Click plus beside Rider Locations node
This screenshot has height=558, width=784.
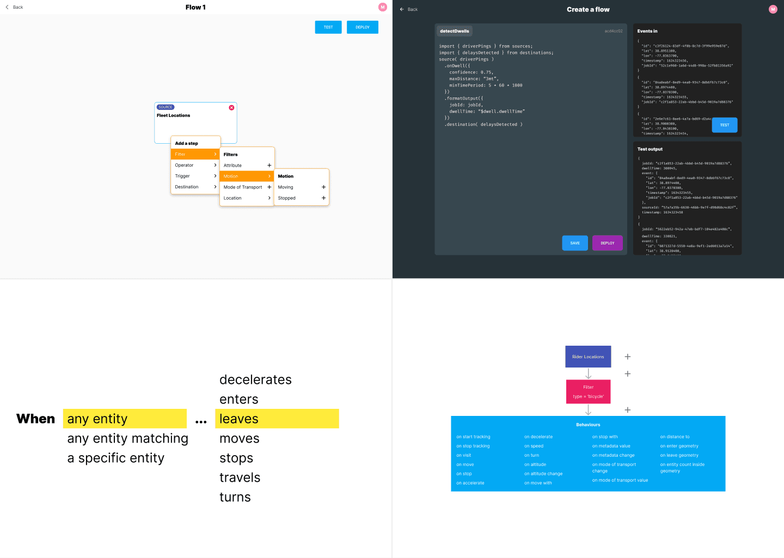click(x=628, y=357)
